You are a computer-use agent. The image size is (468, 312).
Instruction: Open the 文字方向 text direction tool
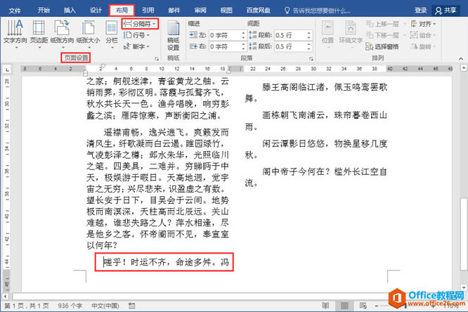click(x=15, y=34)
